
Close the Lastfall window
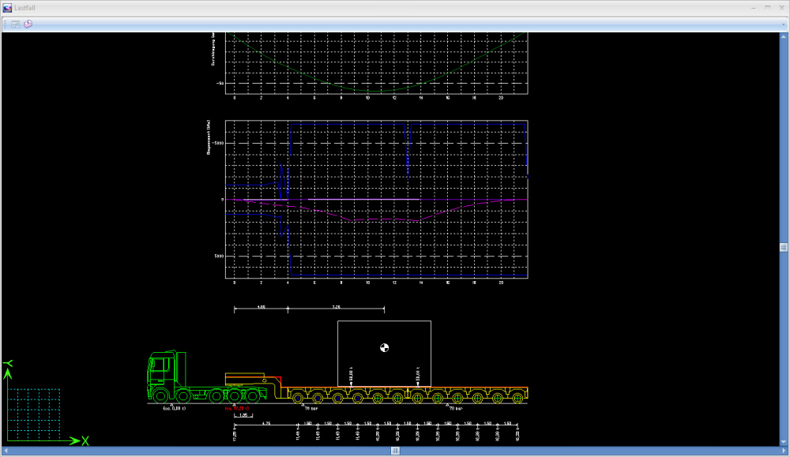click(x=781, y=7)
